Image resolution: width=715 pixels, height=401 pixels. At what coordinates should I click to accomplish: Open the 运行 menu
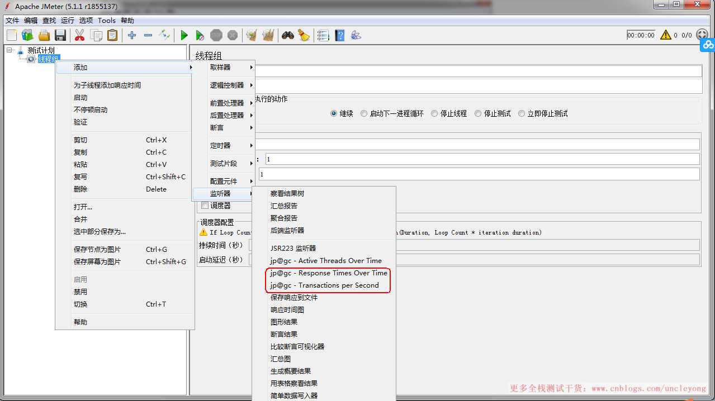click(x=68, y=20)
